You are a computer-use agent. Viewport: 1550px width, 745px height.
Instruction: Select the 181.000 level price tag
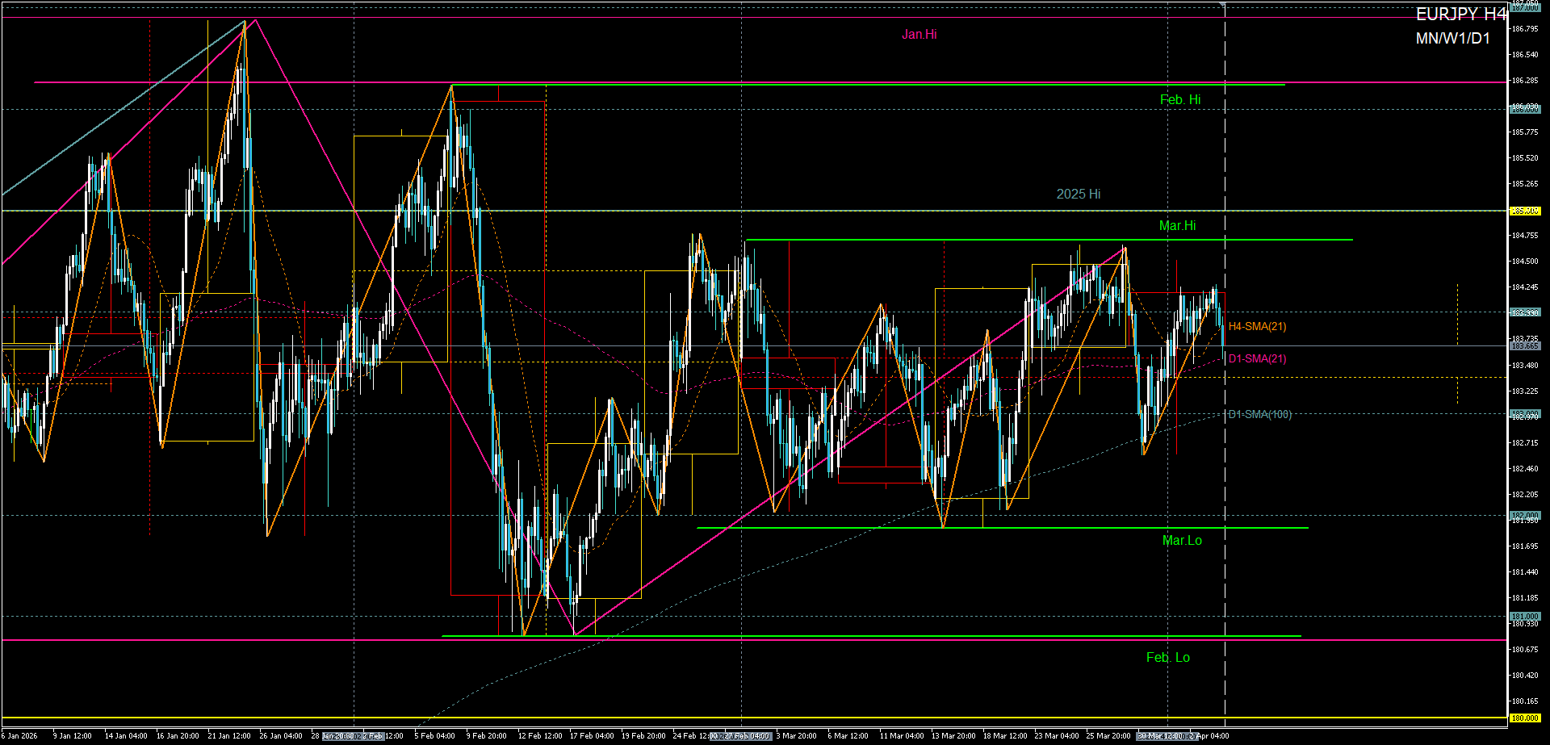point(1524,617)
